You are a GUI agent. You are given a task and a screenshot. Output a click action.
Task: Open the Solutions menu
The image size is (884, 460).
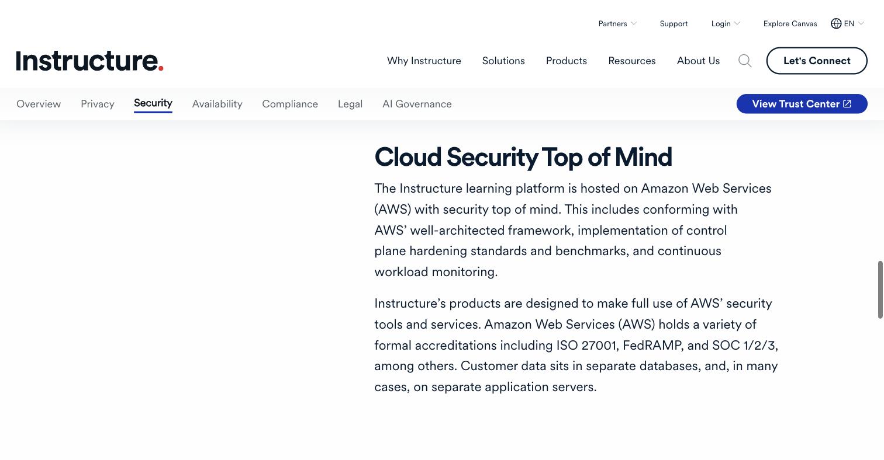click(503, 61)
